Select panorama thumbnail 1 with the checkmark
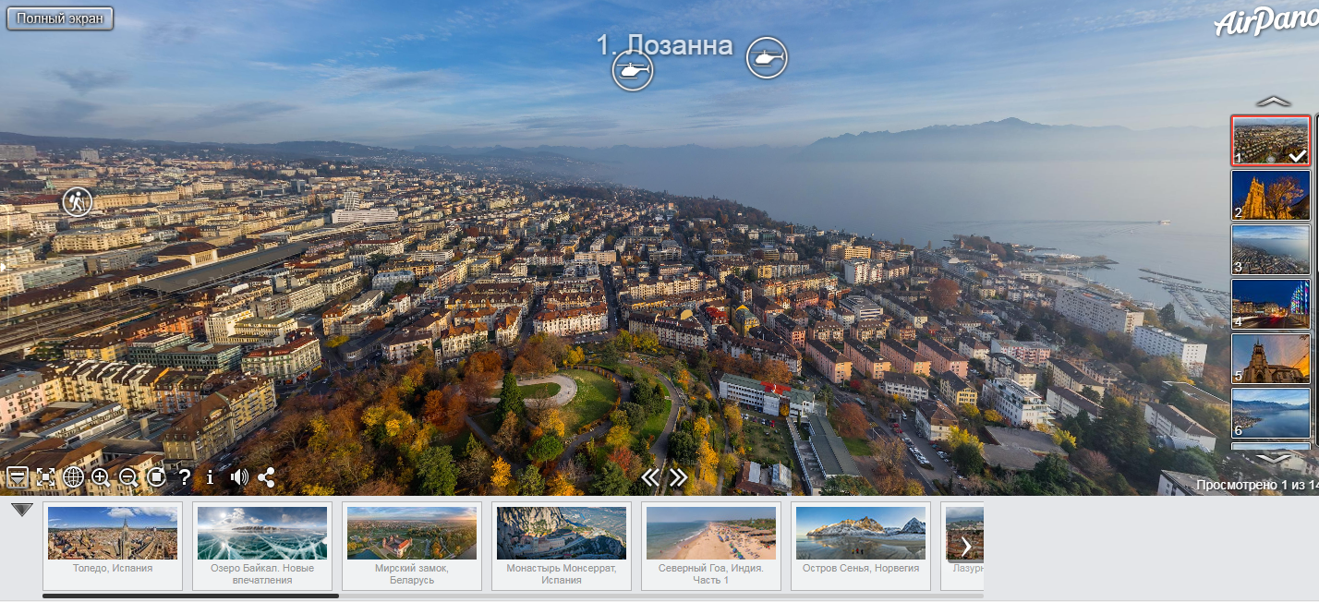Viewport: 1319px width, 602px height. [1271, 140]
